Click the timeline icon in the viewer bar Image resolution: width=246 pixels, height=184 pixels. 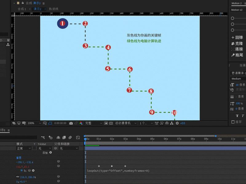tap(167, 123)
